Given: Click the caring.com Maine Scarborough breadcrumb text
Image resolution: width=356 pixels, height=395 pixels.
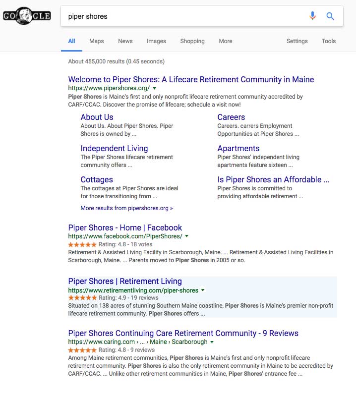Looking at the screenshot, I should tap(138, 342).
